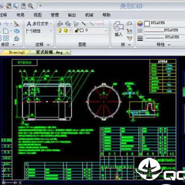Click the blue icon right of Array
This screenshot has height=185, width=185.
(17, 38)
